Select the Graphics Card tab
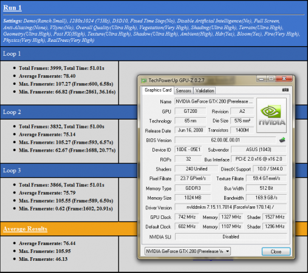The image size is (308, 273). (158, 90)
